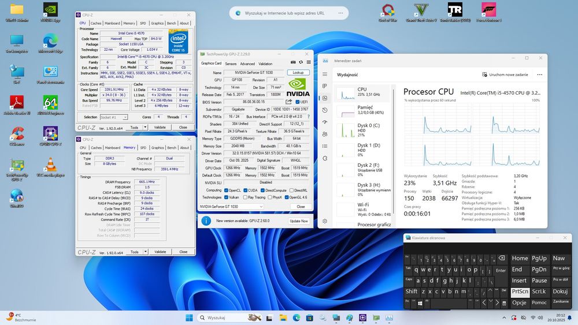
Task: Toggle the UEFI checkbox in GPU-Z
Action: (x=298, y=102)
